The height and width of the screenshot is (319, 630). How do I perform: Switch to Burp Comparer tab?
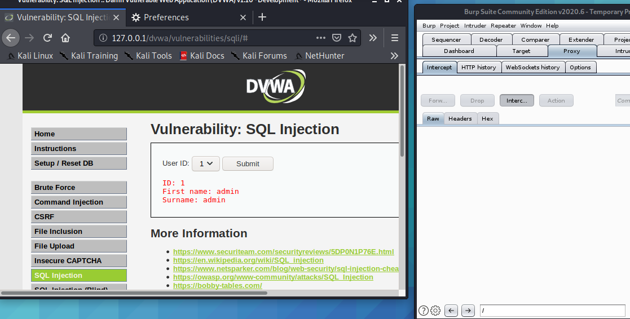(535, 39)
